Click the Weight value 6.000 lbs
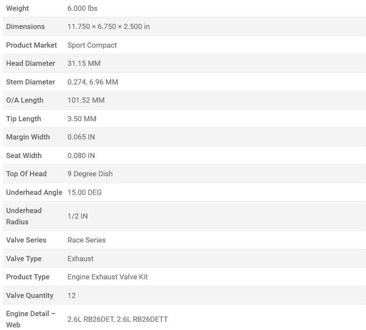The image size is (366, 330). coord(82,8)
